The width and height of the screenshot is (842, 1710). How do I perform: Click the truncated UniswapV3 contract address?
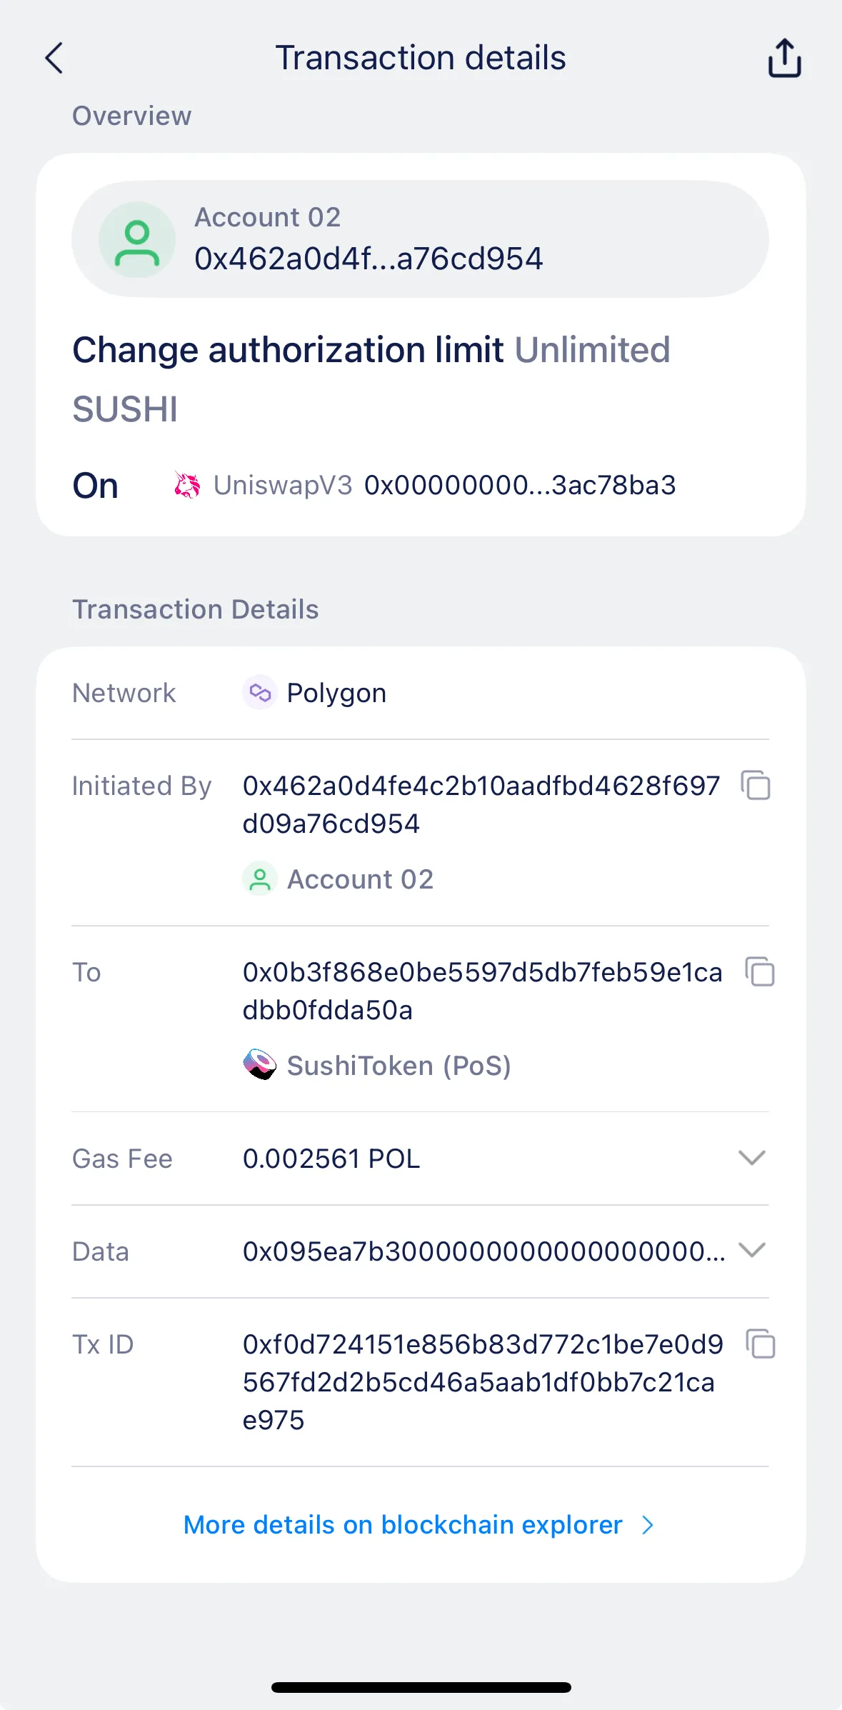click(519, 485)
